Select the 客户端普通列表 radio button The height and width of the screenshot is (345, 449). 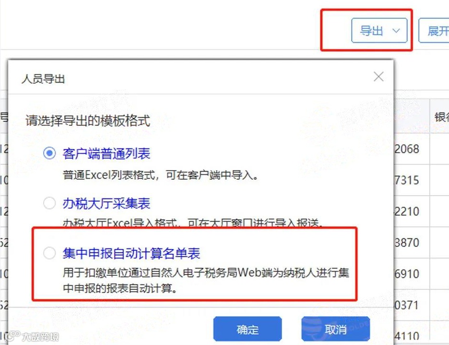tap(49, 153)
